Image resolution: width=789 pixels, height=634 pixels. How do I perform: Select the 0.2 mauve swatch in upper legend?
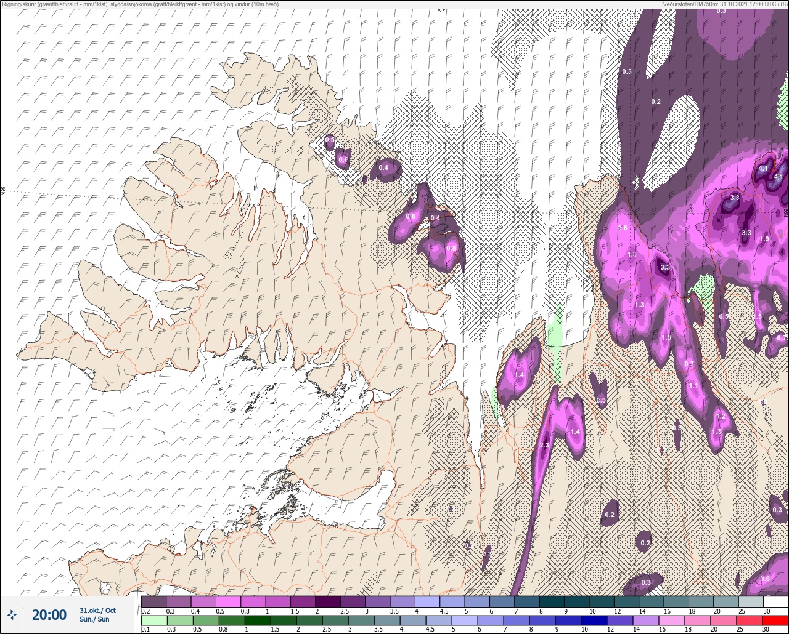click(153, 601)
